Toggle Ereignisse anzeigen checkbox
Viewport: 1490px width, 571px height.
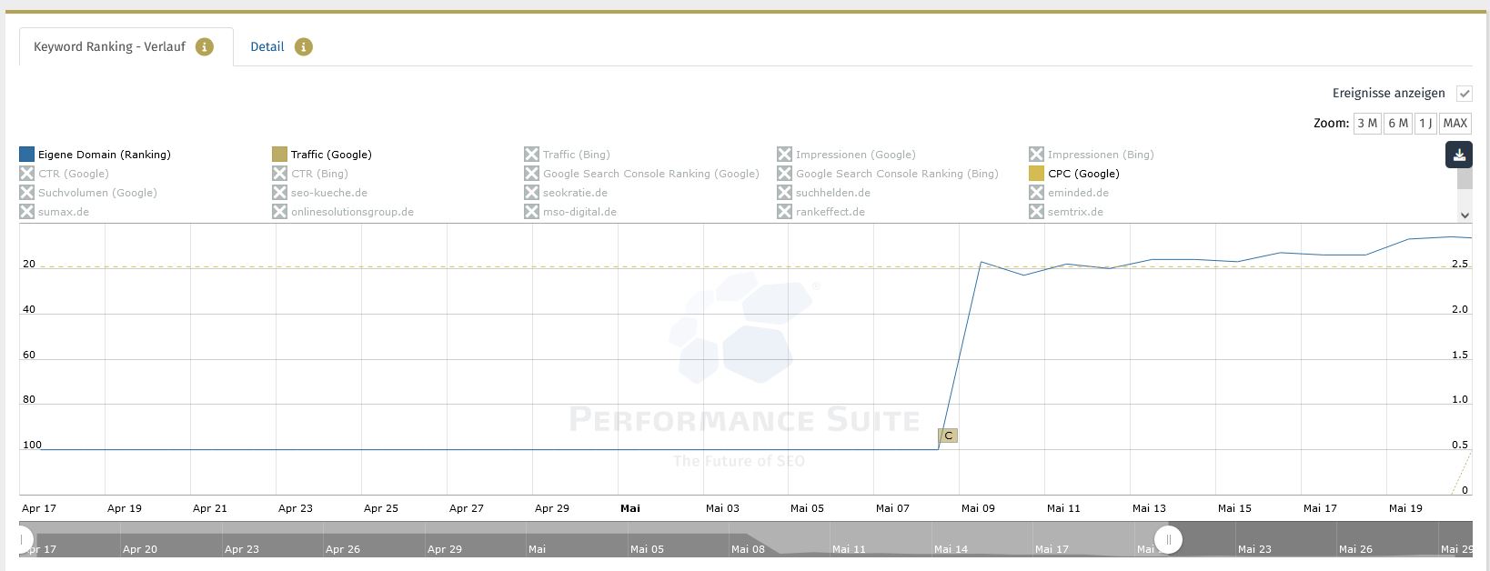(1465, 94)
